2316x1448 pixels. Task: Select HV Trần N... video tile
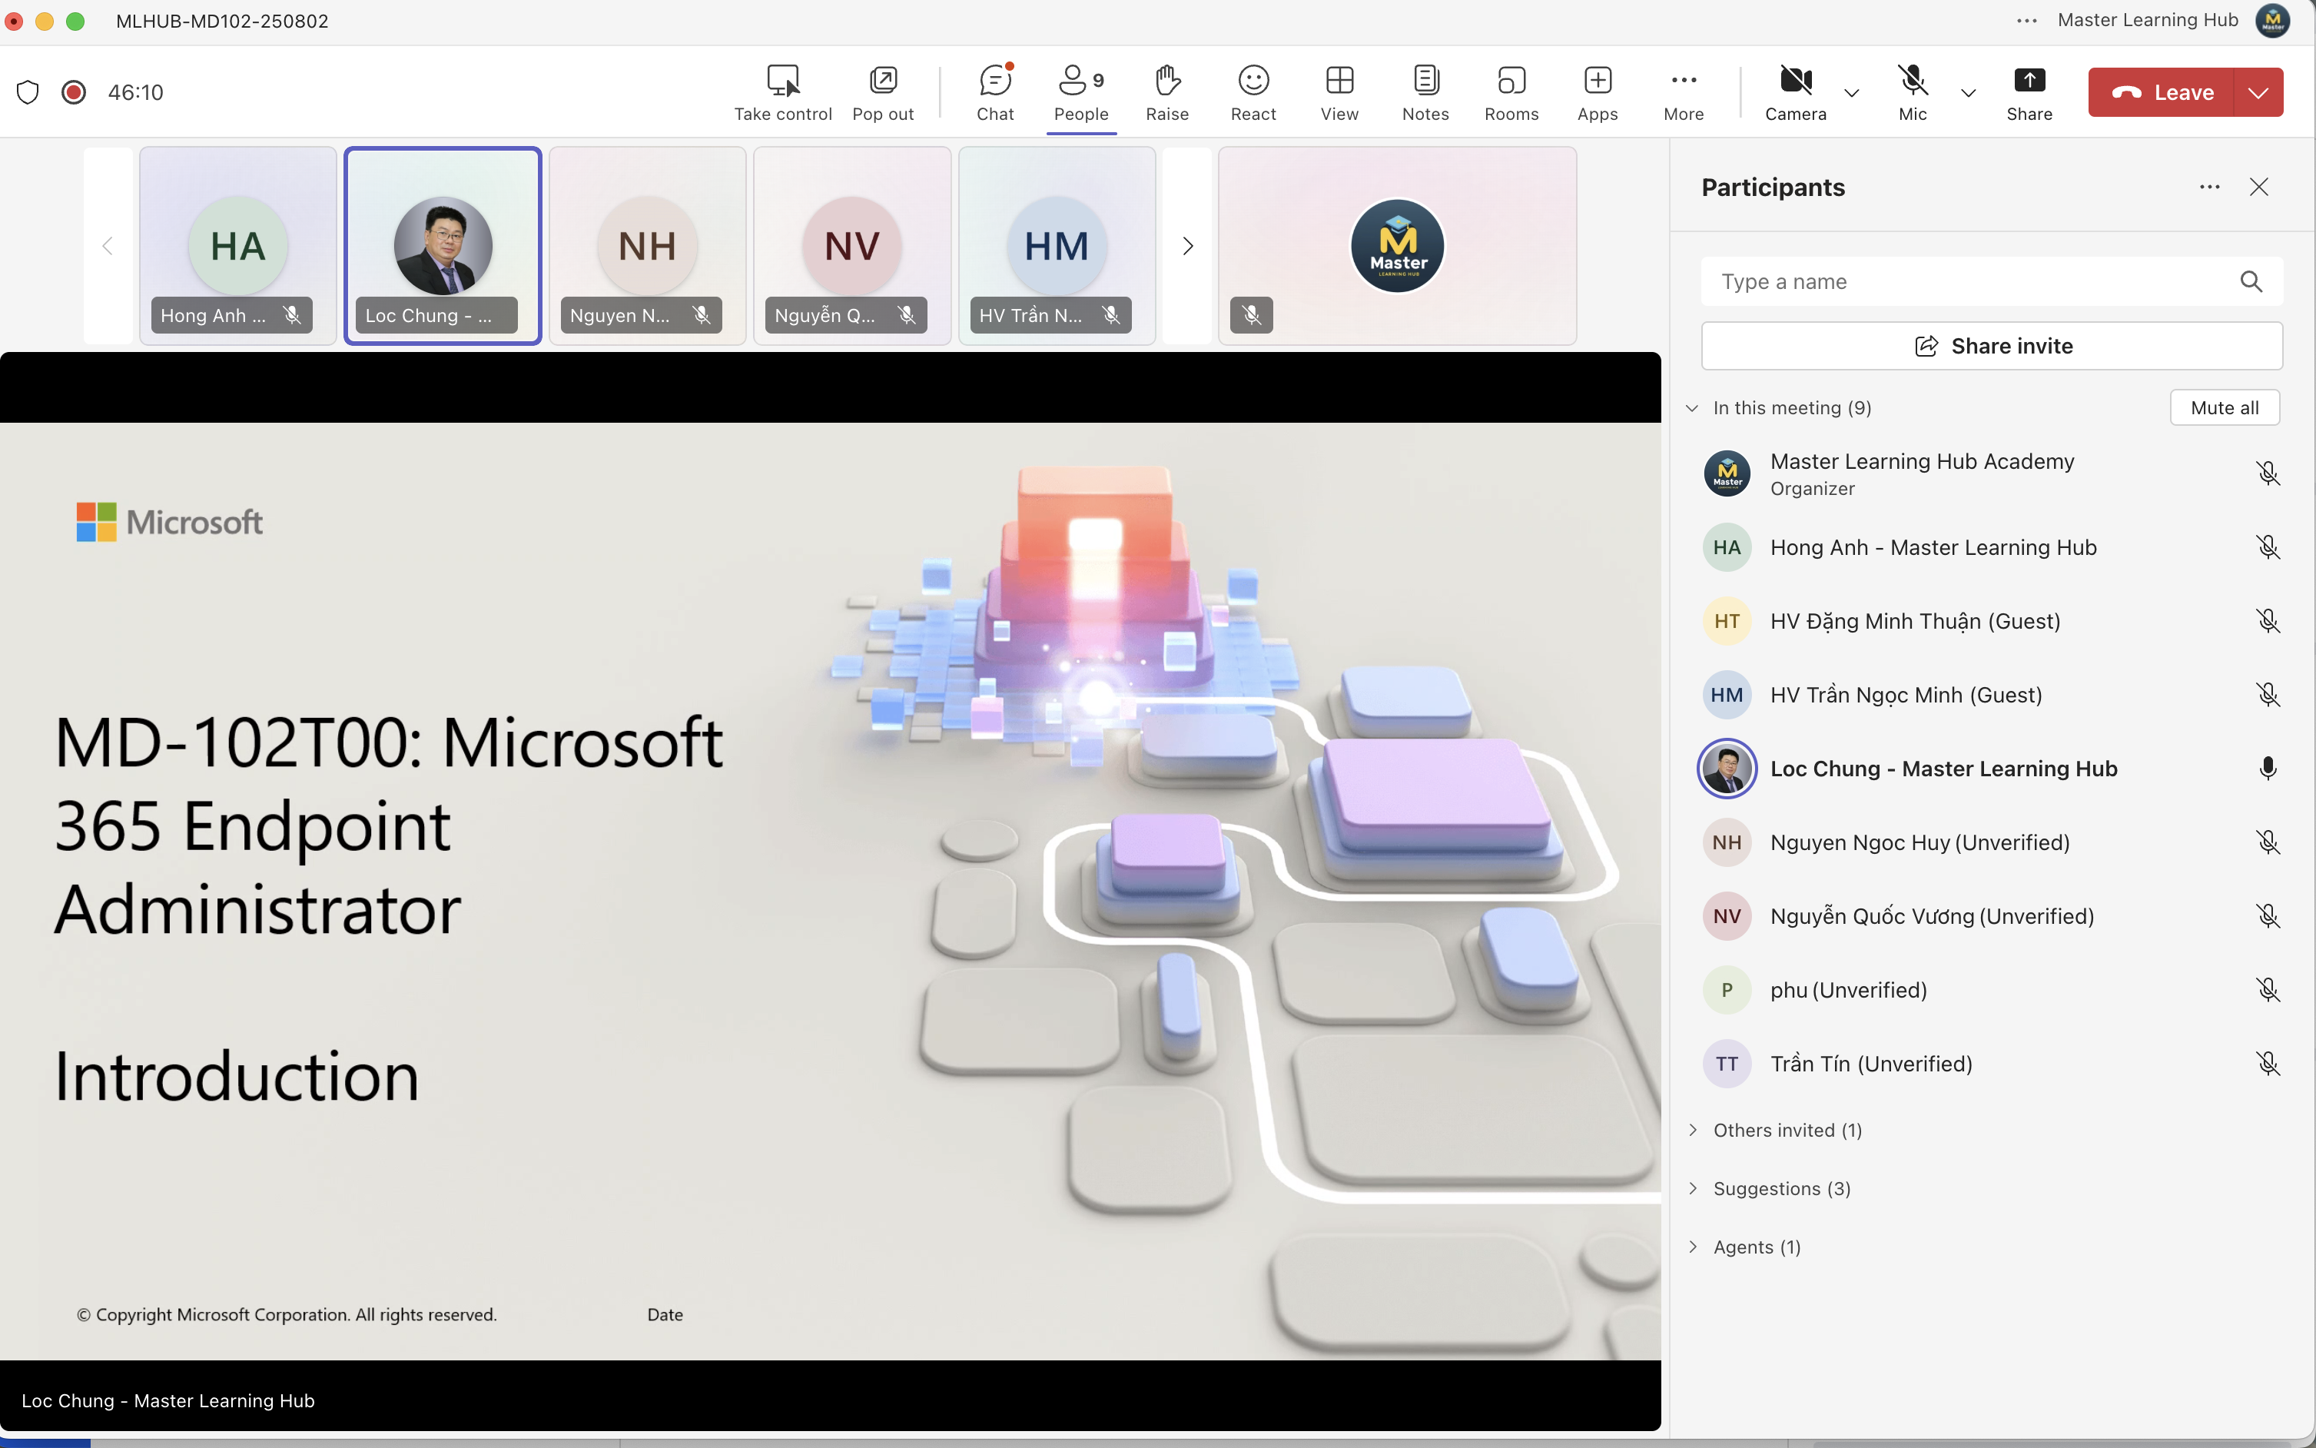(x=1057, y=246)
